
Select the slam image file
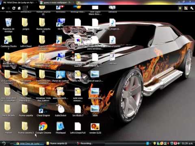point(95,111)
